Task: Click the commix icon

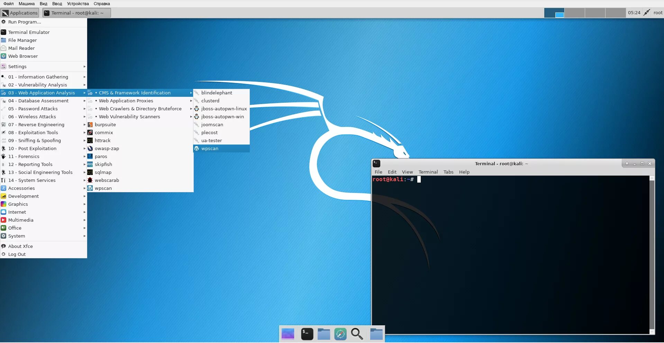Action: click(90, 132)
